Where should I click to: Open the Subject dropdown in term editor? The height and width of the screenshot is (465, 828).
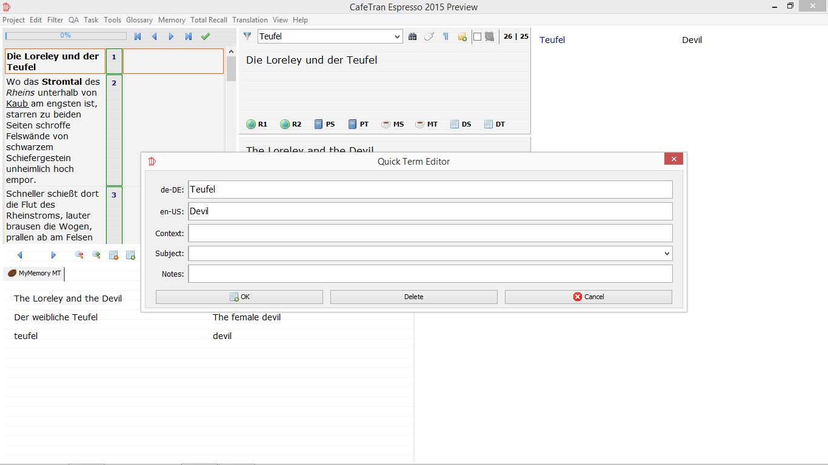pyautogui.click(x=667, y=254)
